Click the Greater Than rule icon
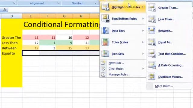This screenshot has height=108, width=193. (x=152, y=7)
